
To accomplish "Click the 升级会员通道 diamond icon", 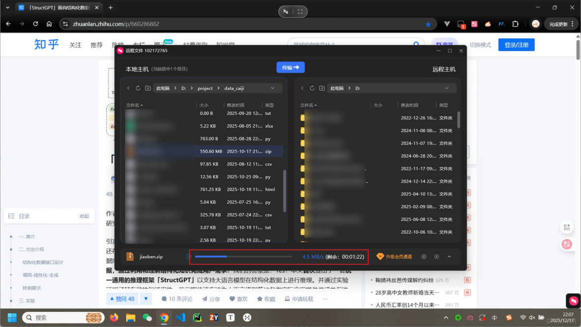I will tap(380, 256).
